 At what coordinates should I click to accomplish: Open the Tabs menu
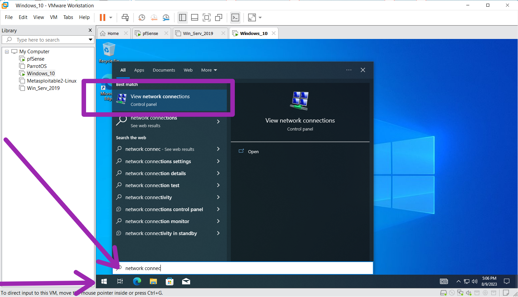pos(68,17)
